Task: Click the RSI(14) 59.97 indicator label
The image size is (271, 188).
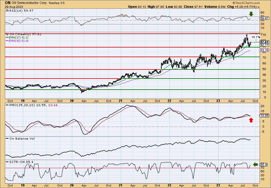Action: (x=21, y=11)
